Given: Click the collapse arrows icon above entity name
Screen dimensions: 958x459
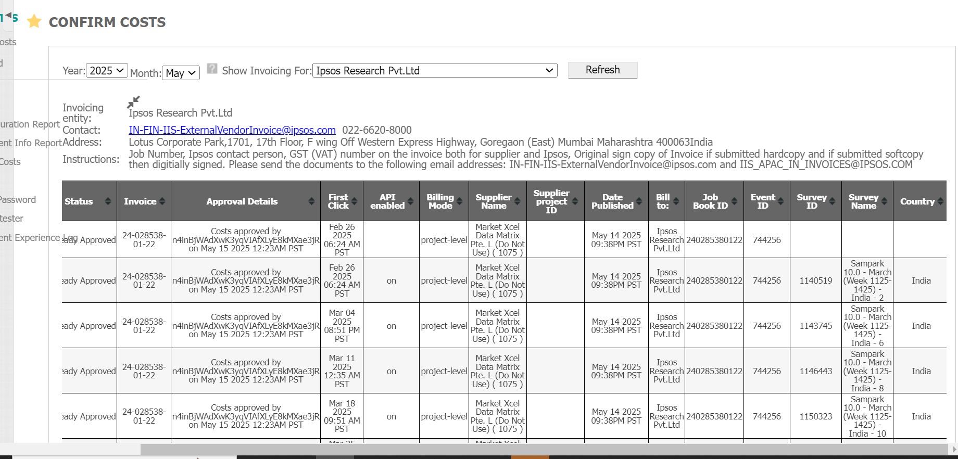Looking at the screenshot, I should tap(134, 101).
